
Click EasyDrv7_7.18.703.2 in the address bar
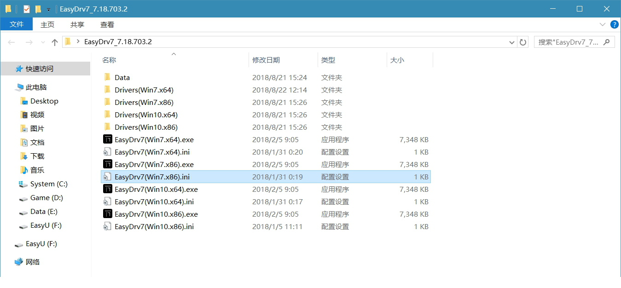(118, 42)
